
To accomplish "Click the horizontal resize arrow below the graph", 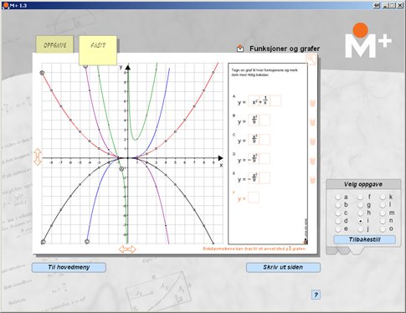I will (127, 249).
